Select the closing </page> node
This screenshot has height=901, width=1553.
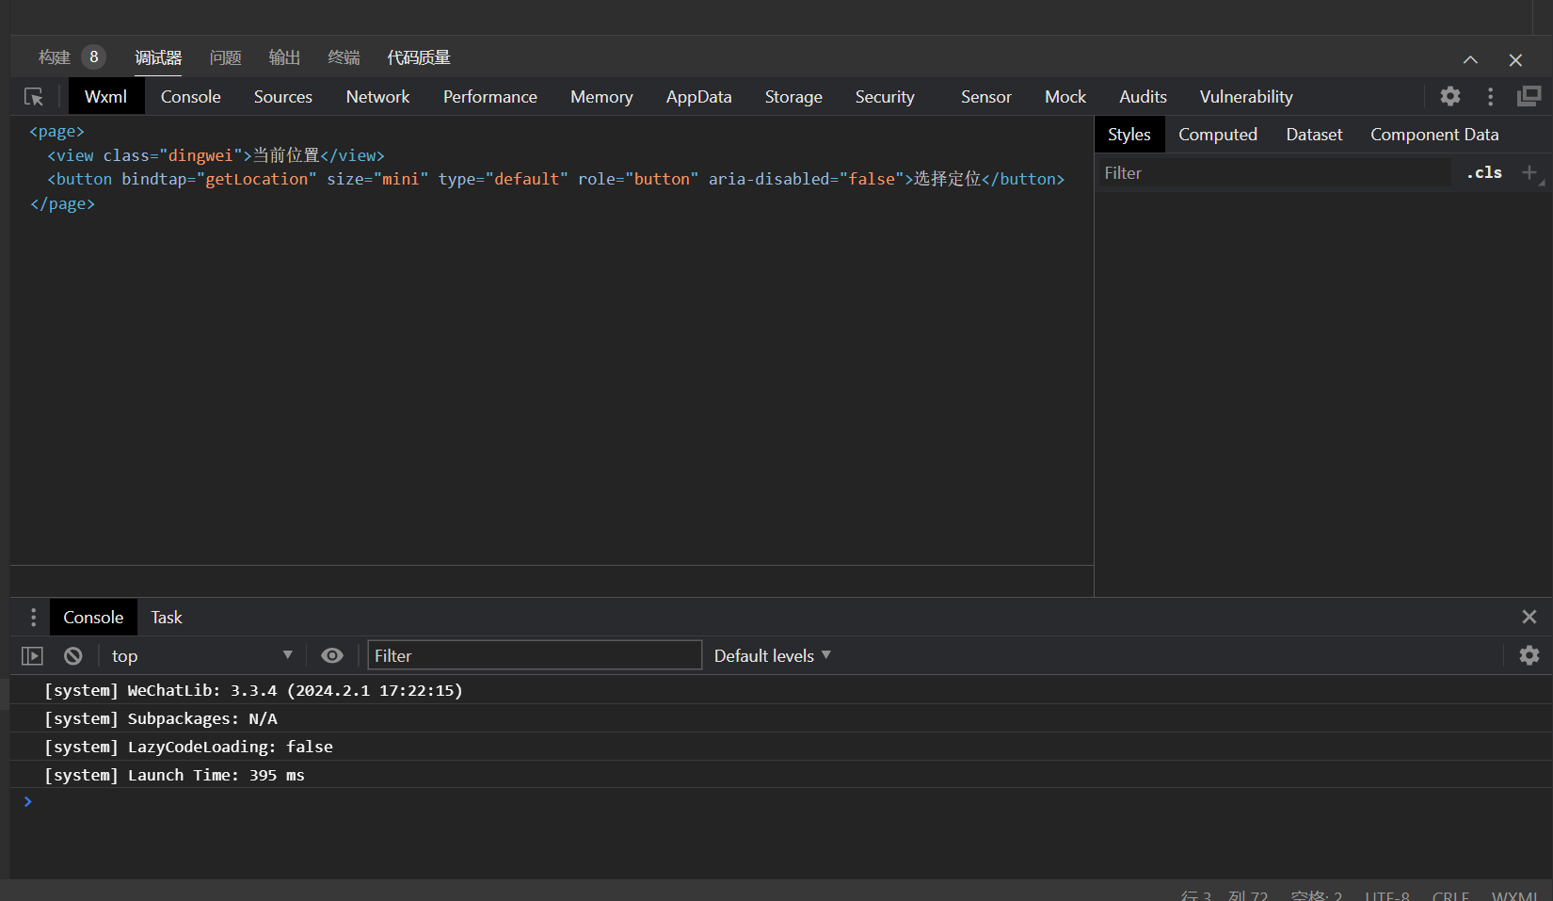62,203
